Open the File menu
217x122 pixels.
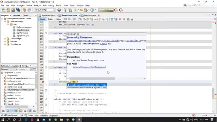click(2, 5)
